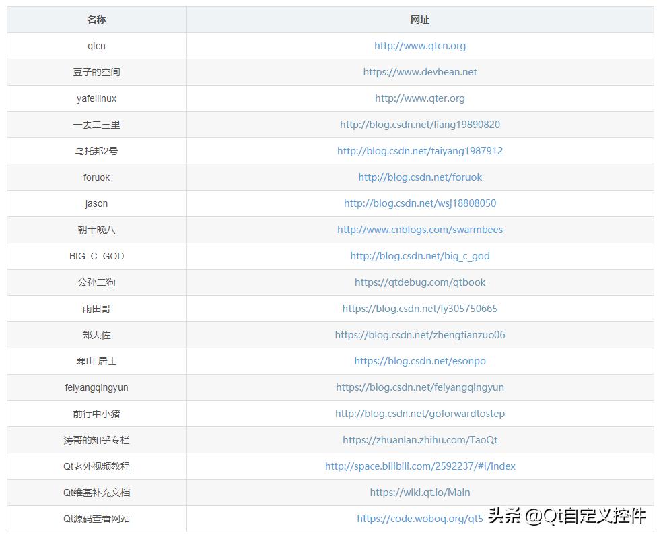Open 前行中小猪's goforwardtostep link

(x=420, y=413)
